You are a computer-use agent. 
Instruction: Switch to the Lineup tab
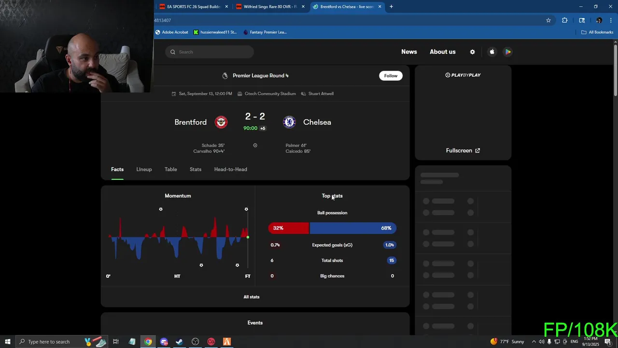tap(144, 169)
